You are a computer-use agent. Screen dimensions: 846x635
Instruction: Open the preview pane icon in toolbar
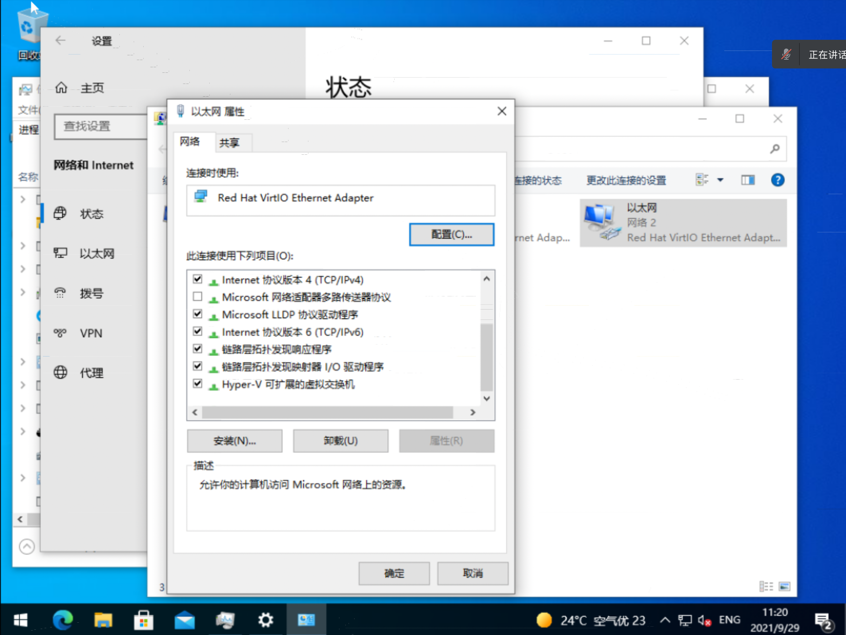748,180
